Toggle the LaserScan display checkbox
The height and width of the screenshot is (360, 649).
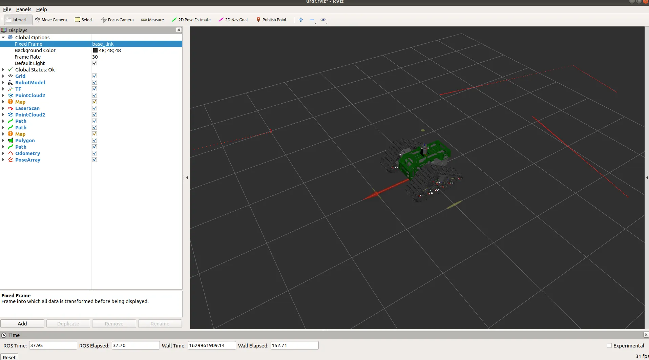point(95,108)
